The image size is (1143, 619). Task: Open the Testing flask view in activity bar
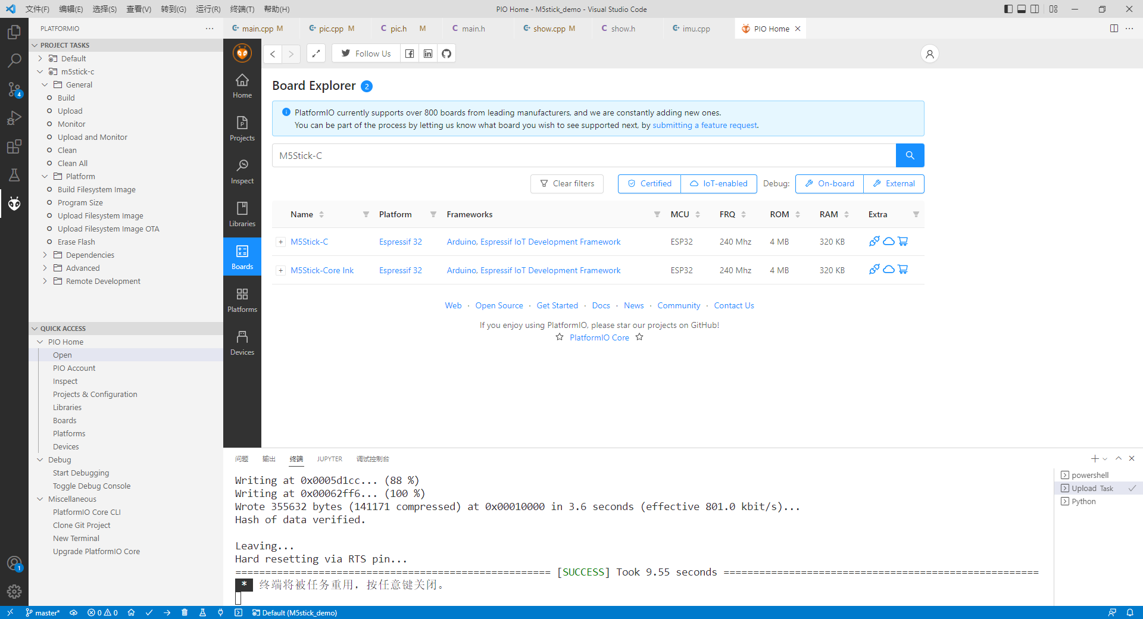coord(14,175)
